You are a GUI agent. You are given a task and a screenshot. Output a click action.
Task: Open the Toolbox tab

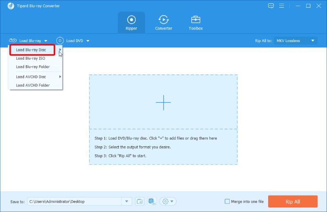pos(196,22)
